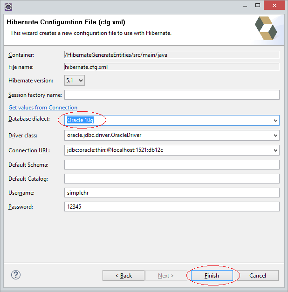Maximize the wizard dialog window

(x=258, y=6)
